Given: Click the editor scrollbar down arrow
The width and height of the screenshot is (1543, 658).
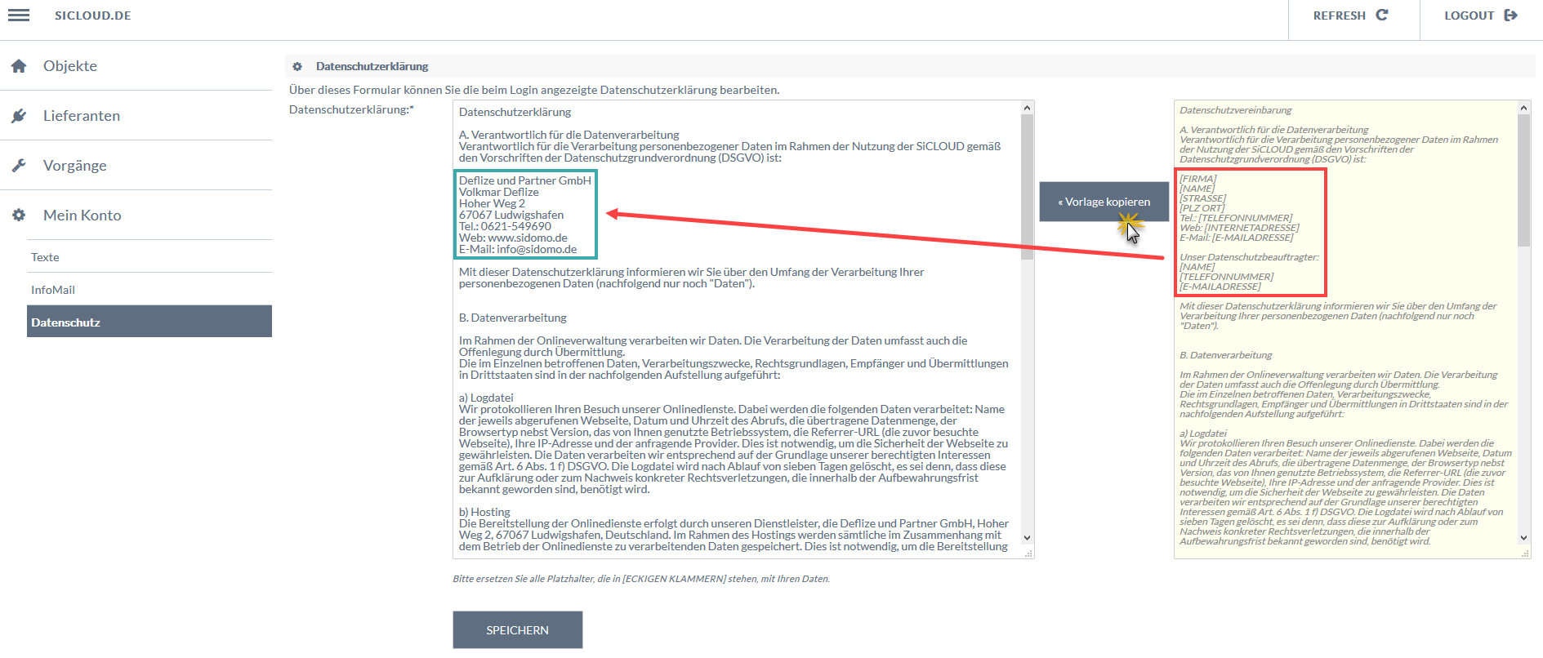Looking at the screenshot, I should coord(1028,538).
